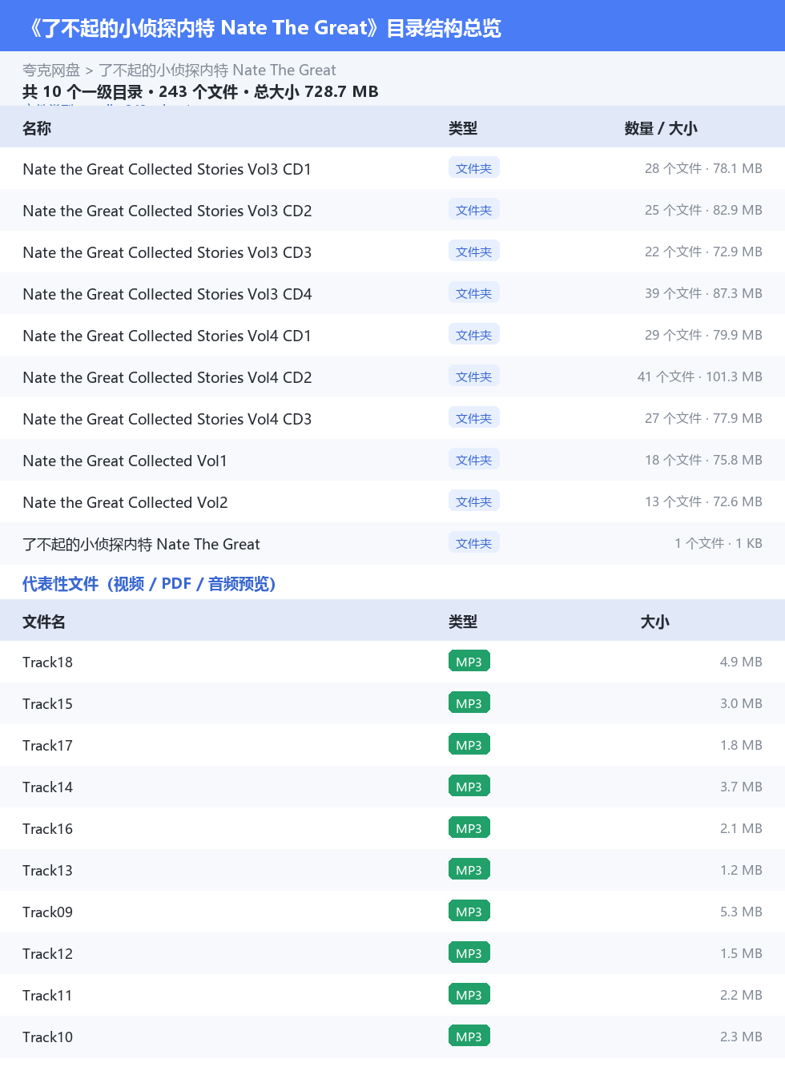Click the 类型 header of the folder table
785x1083 pixels.
click(463, 128)
